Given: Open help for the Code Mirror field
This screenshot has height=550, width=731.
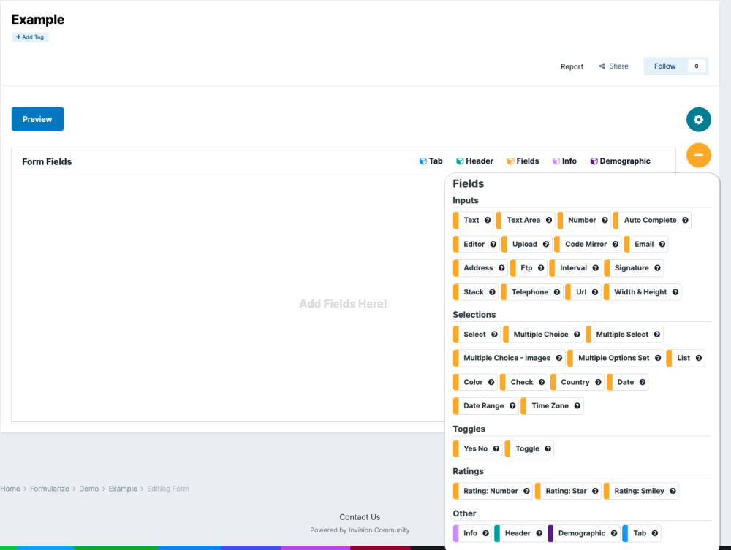Looking at the screenshot, I should (x=615, y=243).
